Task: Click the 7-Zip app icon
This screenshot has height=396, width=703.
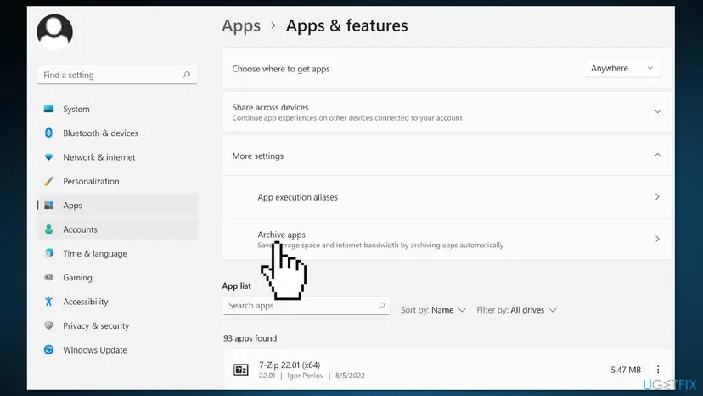Action: click(x=241, y=370)
